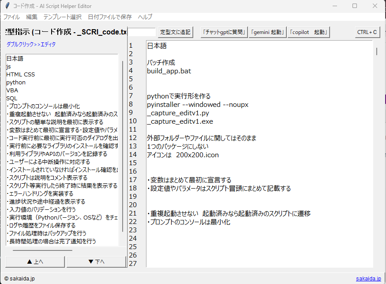Open the 編集 menu
The image size is (386, 284).
pyautogui.click(x=32, y=17)
